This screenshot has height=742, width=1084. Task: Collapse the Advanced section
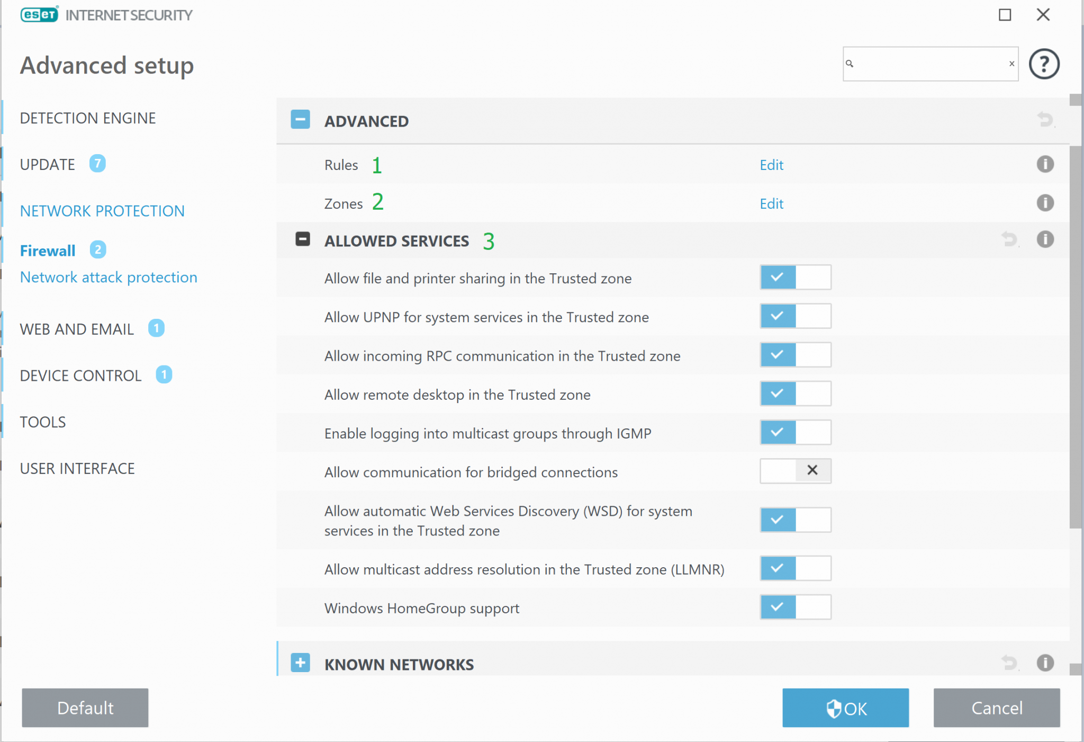300,120
